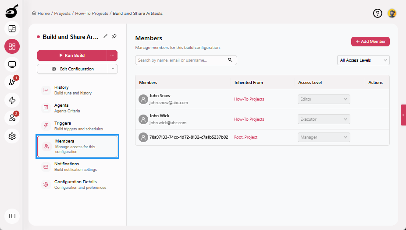Viewport: 406px width, 230px height.
Task: Click the John Snow member name
Action: point(160,96)
